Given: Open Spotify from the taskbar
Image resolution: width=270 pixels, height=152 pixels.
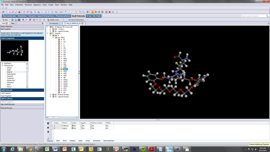Looking at the screenshot, I should tap(143, 149).
